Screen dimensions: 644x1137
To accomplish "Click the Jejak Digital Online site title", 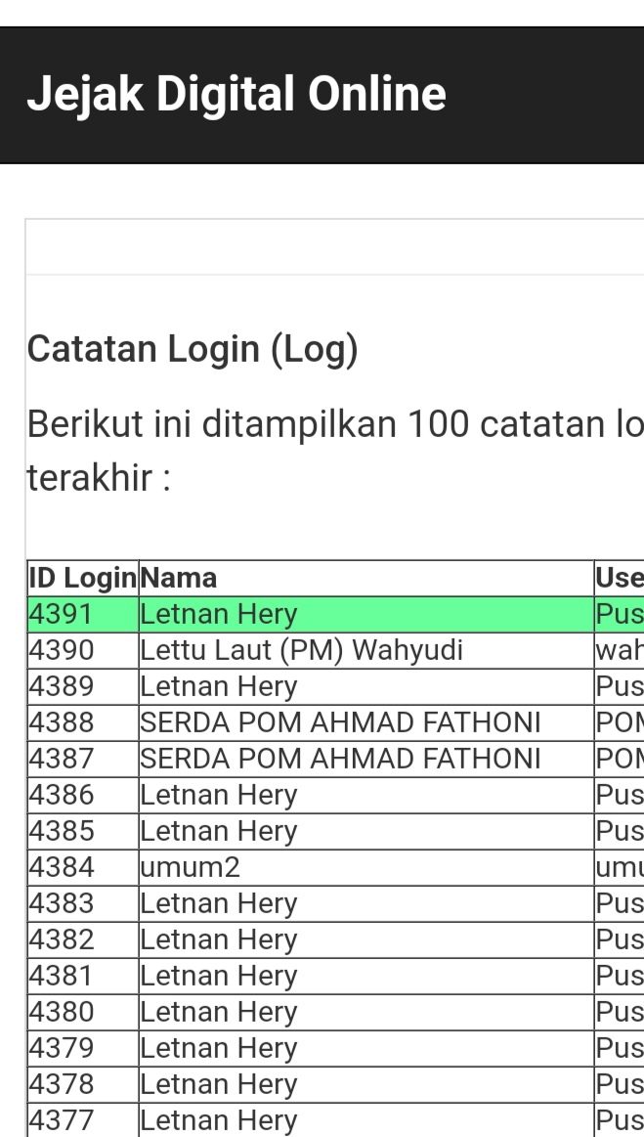I will [x=236, y=95].
